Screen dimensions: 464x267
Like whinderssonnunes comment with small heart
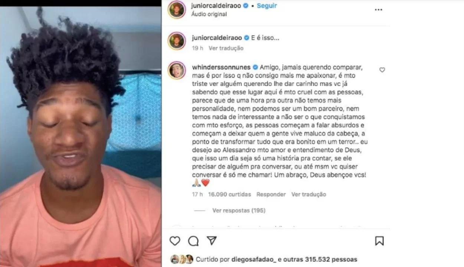[x=382, y=70]
